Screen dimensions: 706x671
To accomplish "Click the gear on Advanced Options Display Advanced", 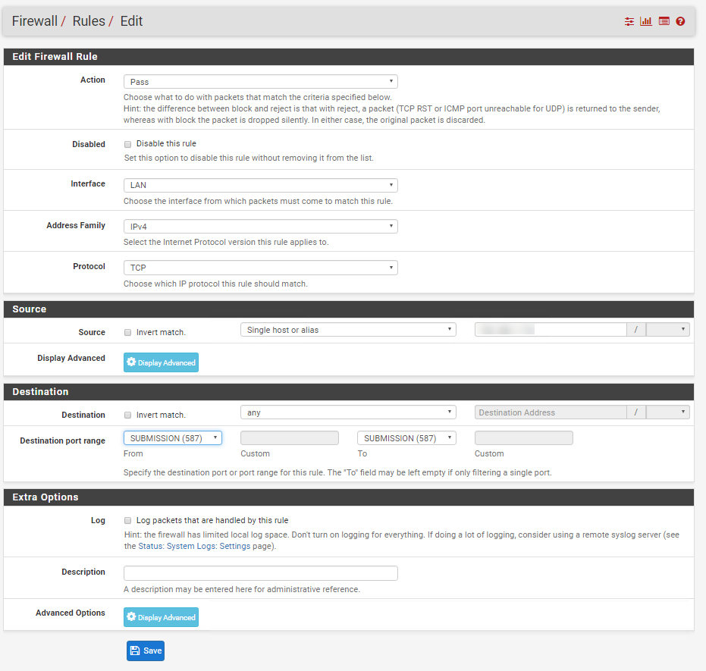I will (131, 617).
